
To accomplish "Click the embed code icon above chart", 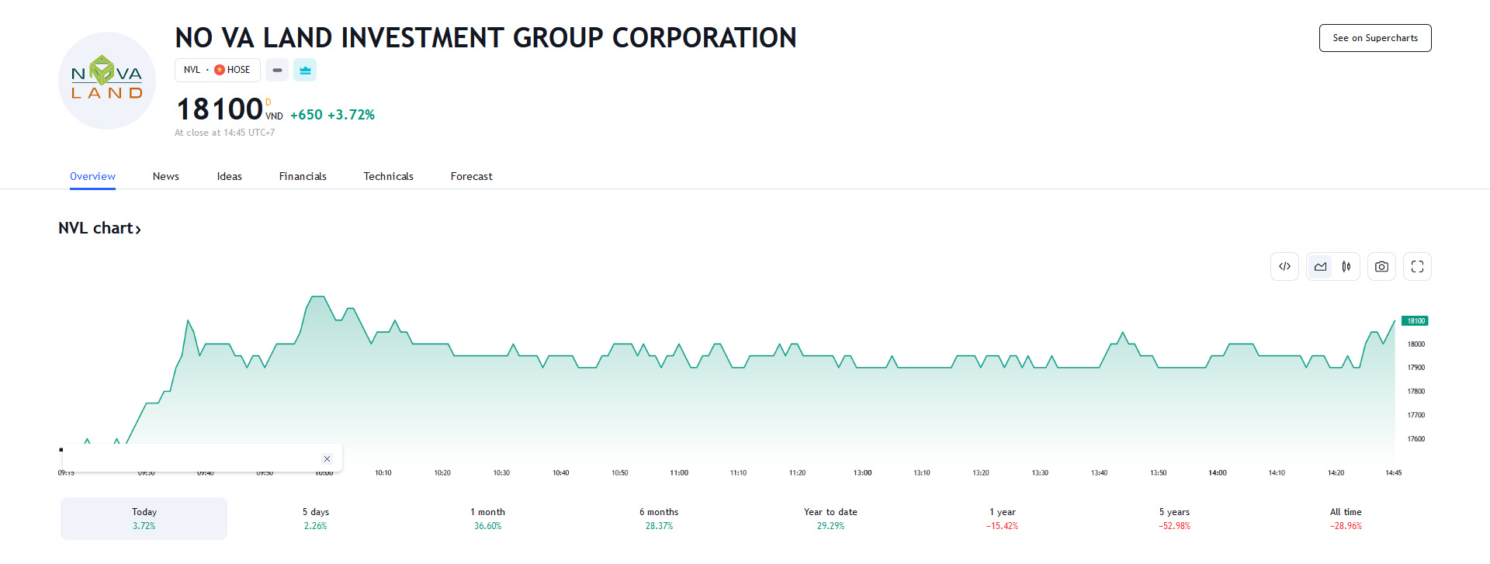I will click(1284, 267).
